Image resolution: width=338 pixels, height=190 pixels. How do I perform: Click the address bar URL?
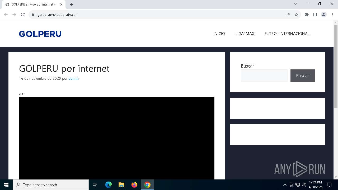[58, 15]
